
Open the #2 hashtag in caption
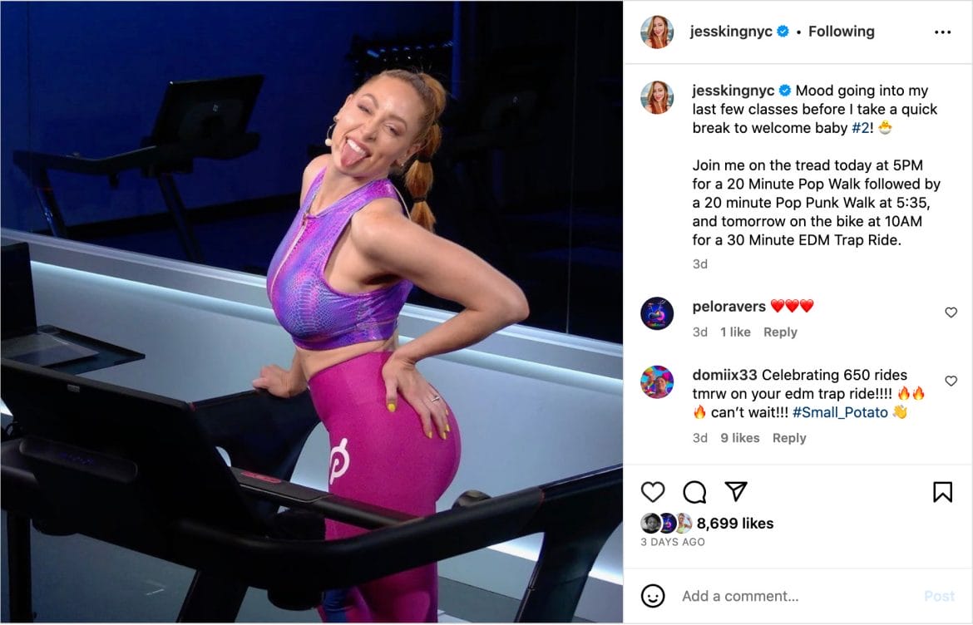pos(861,128)
